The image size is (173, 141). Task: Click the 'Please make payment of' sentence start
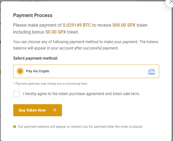click(x=37, y=25)
